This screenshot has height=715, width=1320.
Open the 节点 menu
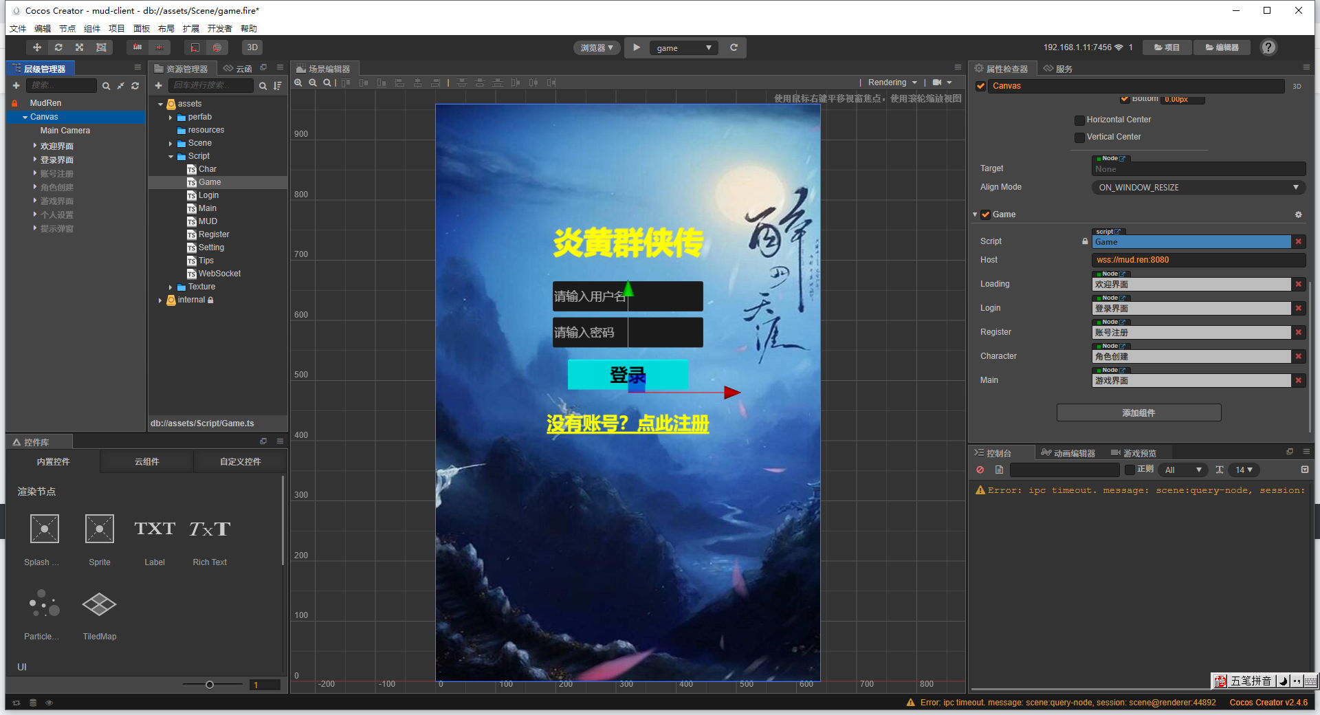click(67, 28)
